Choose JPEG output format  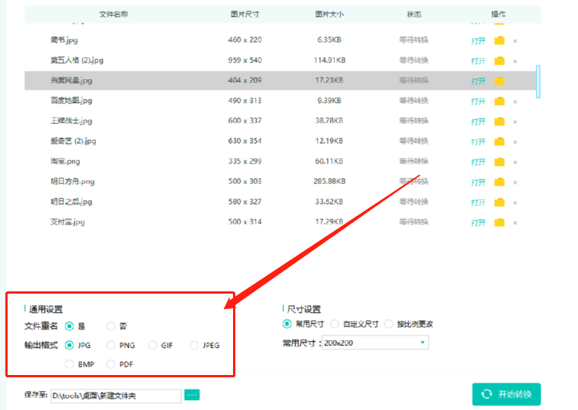[x=194, y=345]
